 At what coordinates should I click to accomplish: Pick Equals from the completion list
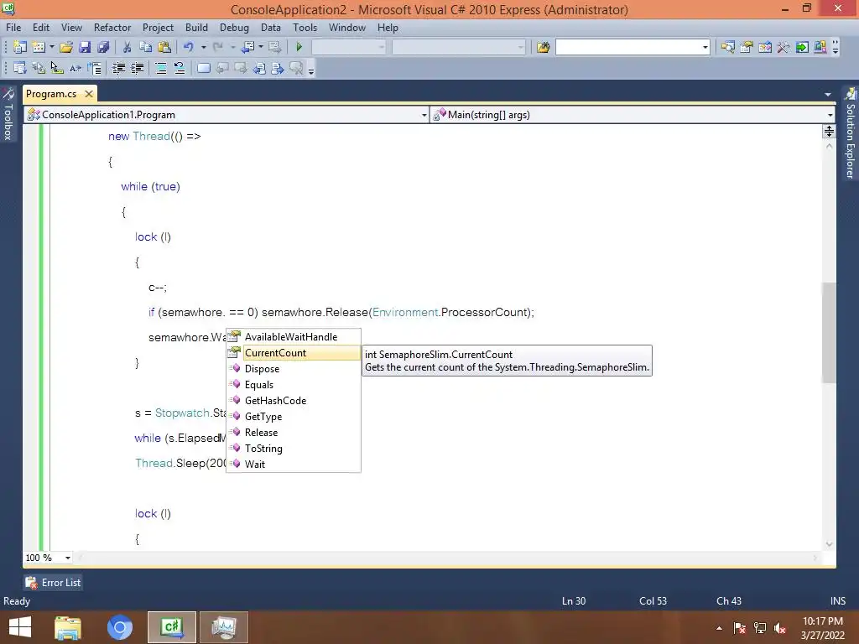pos(294,384)
